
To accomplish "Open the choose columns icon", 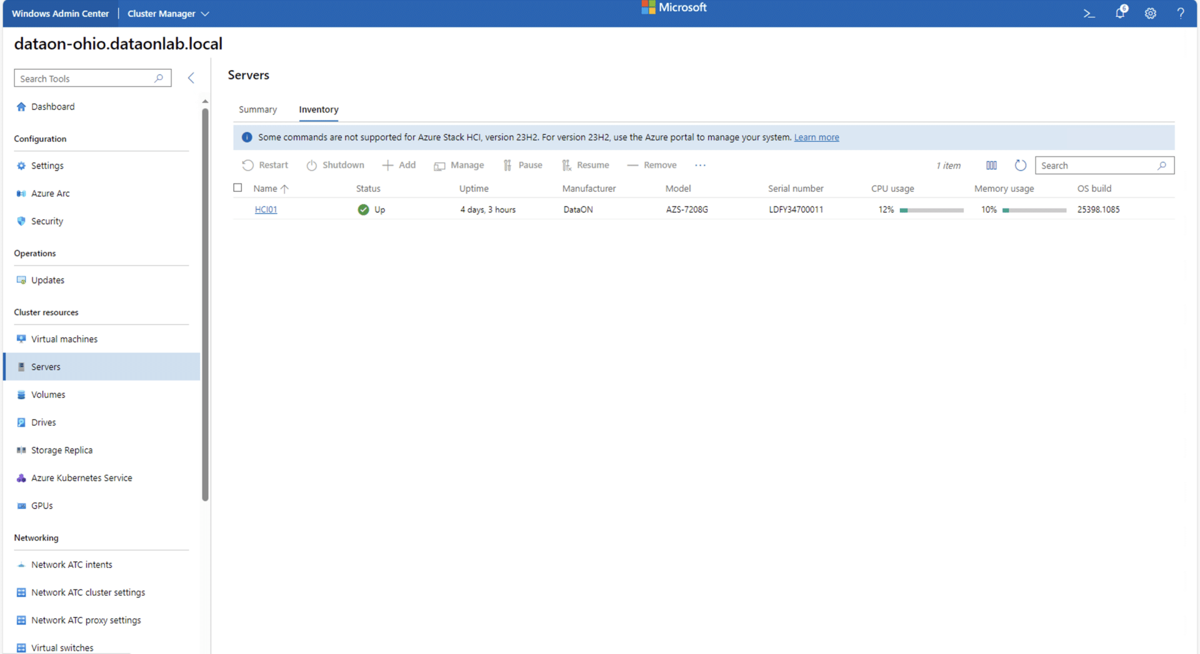I will 991,166.
